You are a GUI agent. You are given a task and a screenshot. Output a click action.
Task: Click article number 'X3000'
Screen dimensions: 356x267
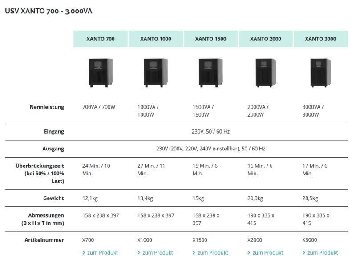(x=310, y=240)
